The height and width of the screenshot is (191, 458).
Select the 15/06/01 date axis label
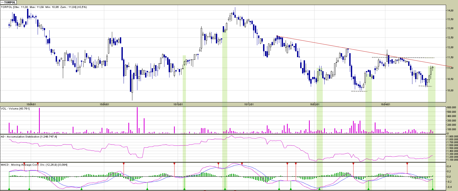point(31,104)
